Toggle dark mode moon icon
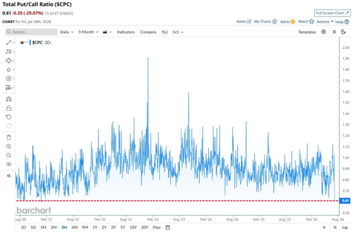Image resolution: width=354 pixels, height=232 pixels. (343, 32)
